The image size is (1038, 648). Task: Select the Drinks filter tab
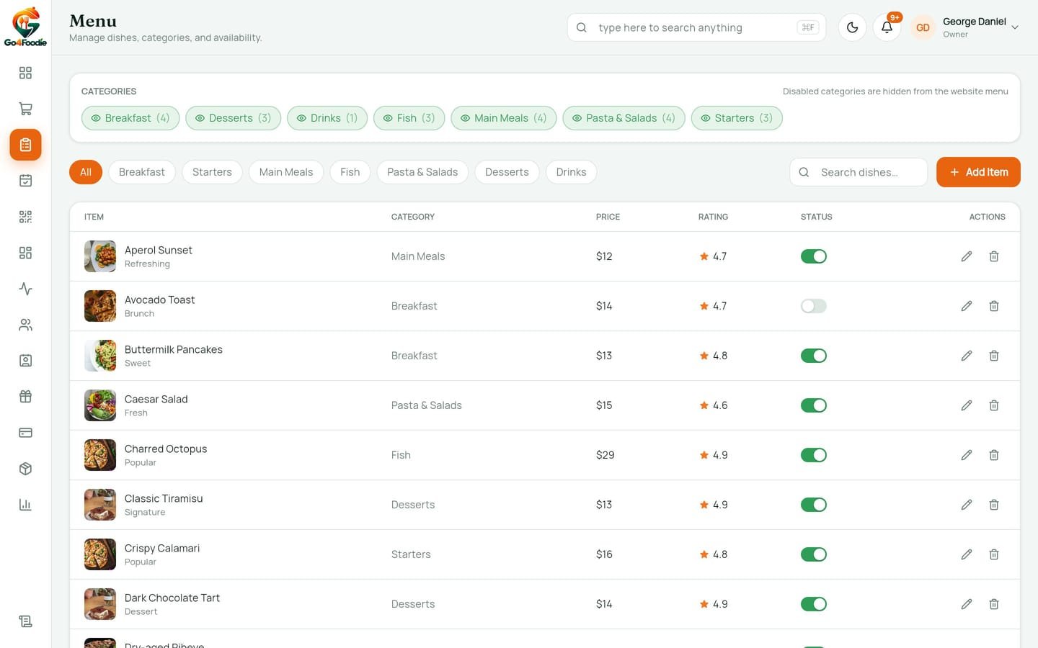(571, 172)
